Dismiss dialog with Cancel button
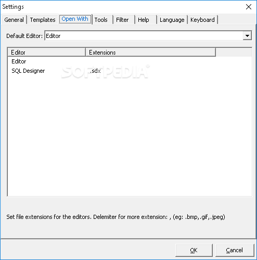 tap(235, 250)
